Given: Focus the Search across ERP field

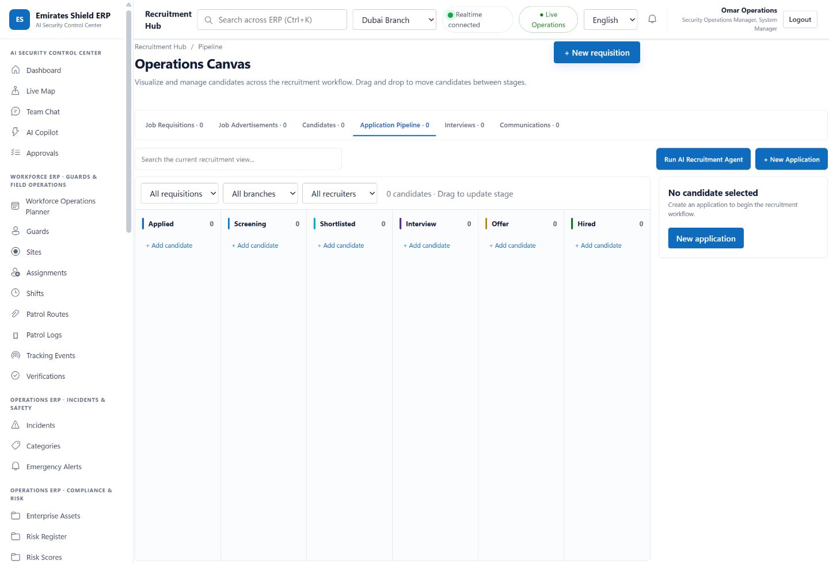Looking at the screenshot, I should 272,20.
